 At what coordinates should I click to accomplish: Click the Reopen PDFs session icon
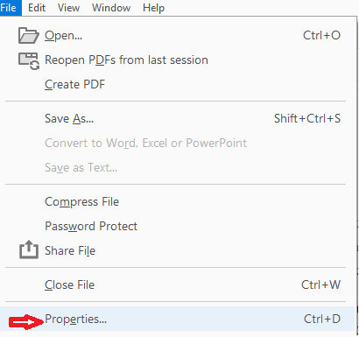pos(29,61)
